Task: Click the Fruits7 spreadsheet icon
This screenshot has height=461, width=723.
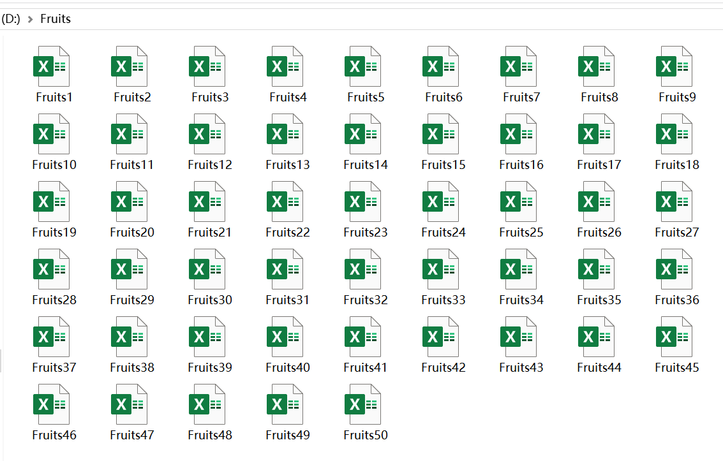Action: [519, 66]
